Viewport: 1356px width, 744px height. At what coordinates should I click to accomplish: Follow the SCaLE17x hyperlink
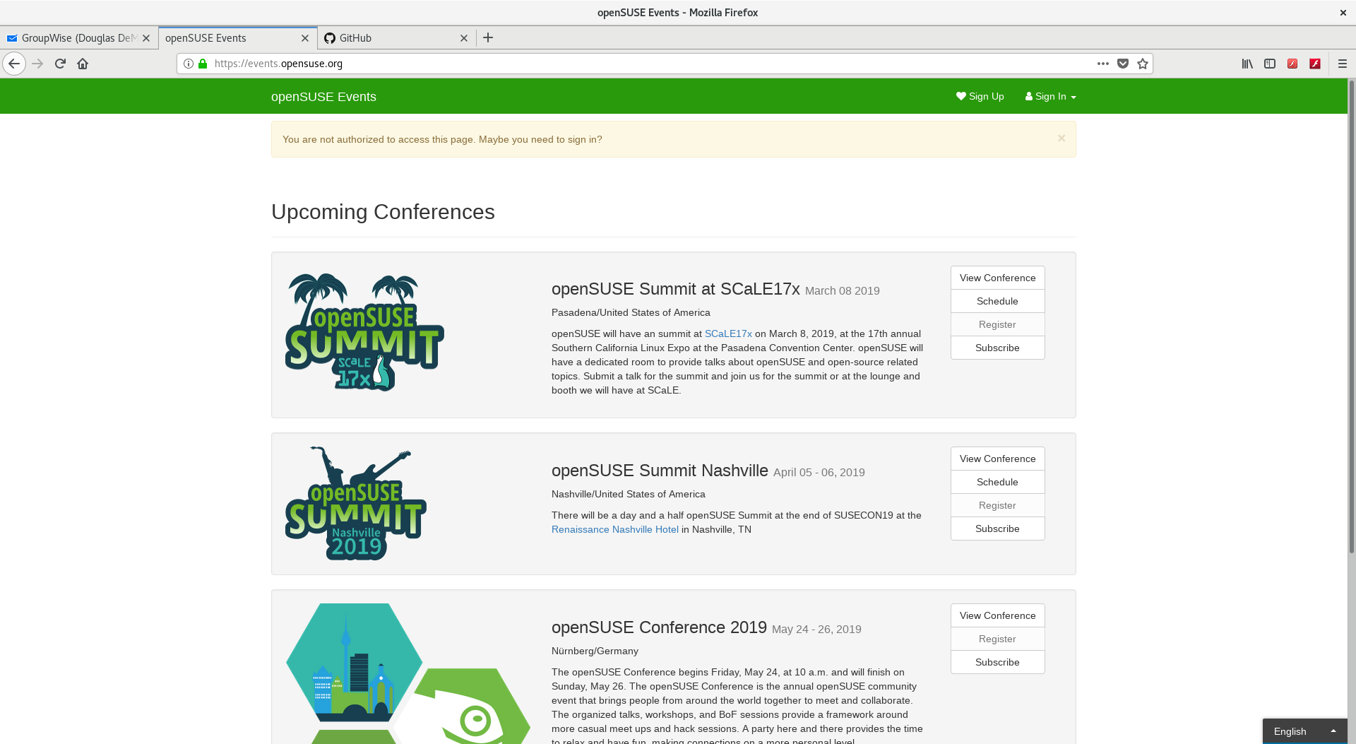coord(728,333)
